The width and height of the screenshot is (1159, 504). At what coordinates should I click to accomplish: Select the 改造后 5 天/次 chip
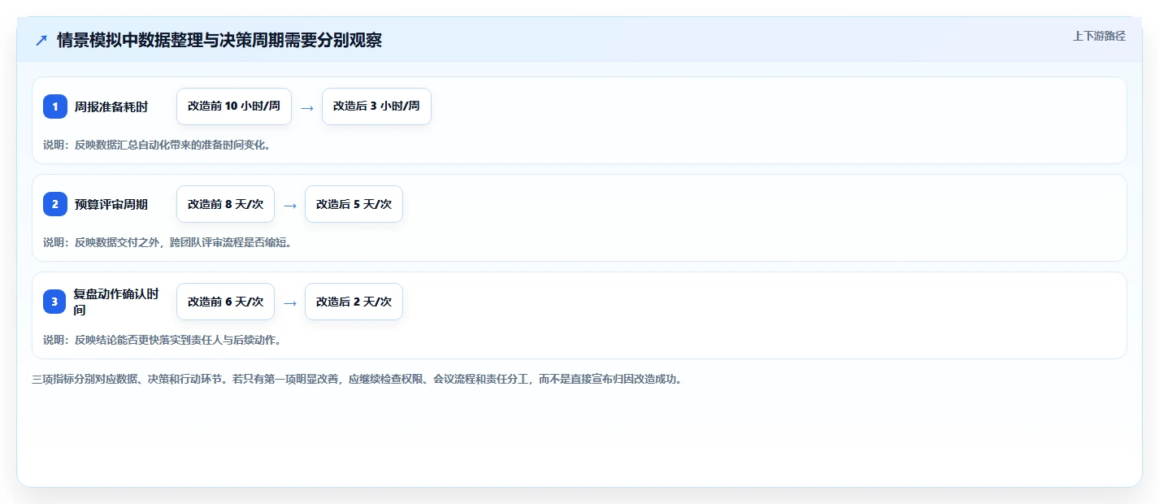354,204
